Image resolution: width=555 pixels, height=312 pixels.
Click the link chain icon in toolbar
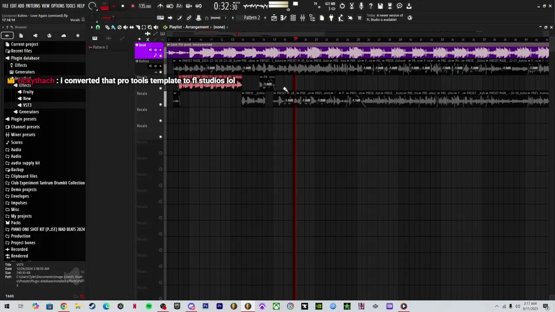(x=189, y=18)
